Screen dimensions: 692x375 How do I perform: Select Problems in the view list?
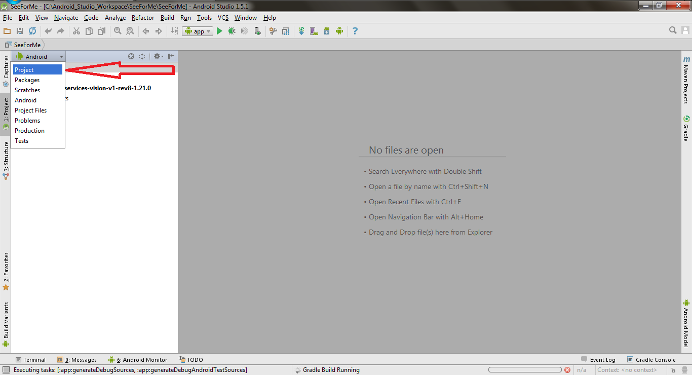coord(37,121)
